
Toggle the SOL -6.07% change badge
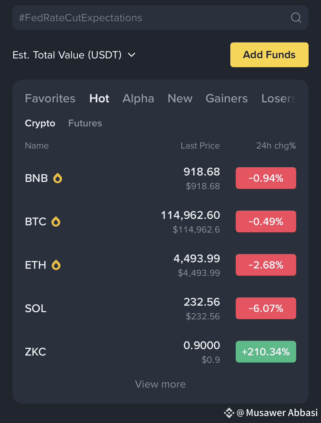(266, 308)
